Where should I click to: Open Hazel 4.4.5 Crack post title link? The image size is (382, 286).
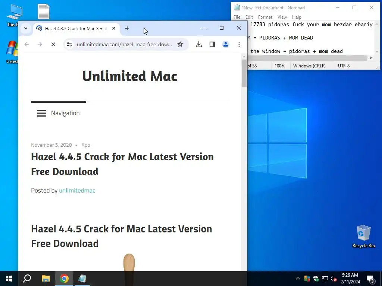[x=122, y=164]
